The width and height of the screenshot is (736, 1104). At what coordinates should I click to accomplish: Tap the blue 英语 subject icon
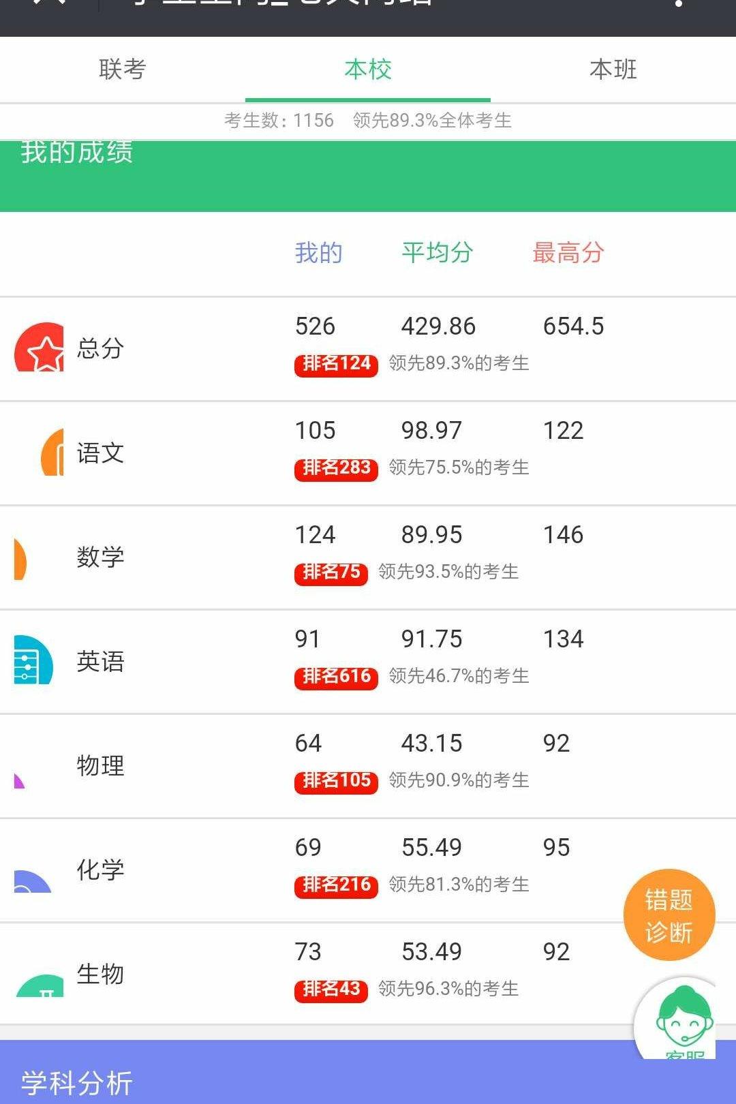pyautogui.click(x=33, y=660)
